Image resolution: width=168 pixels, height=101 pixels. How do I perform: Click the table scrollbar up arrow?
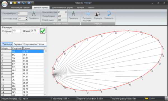pyautogui.click(x=45, y=48)
